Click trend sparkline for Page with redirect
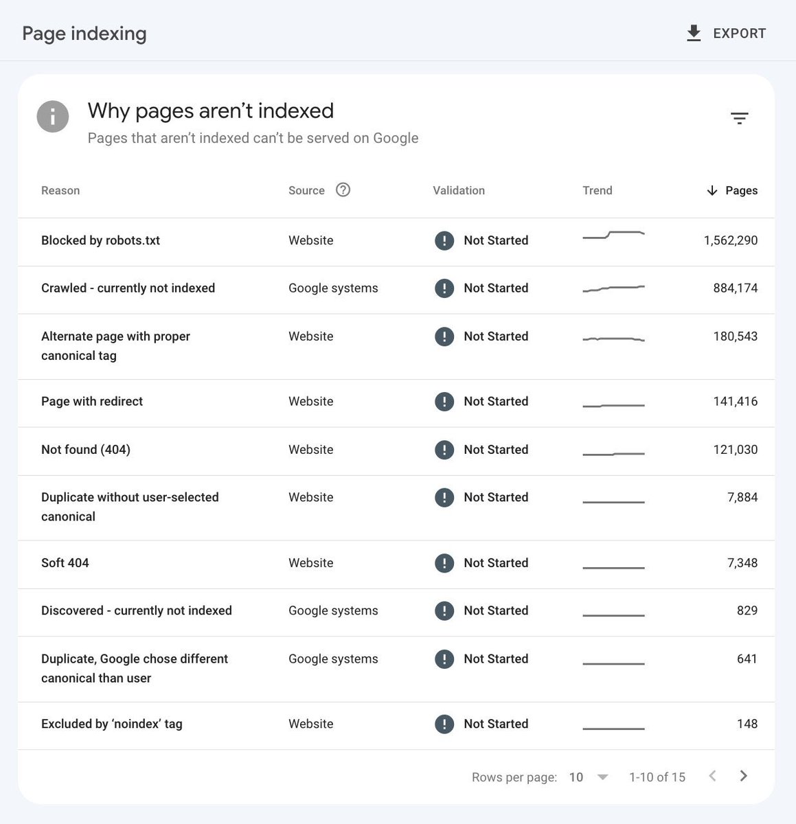Screen dimensions: 796x824 point(613,406)
